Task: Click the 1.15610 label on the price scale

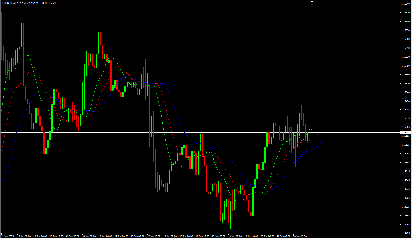Action: pos(406,84)
